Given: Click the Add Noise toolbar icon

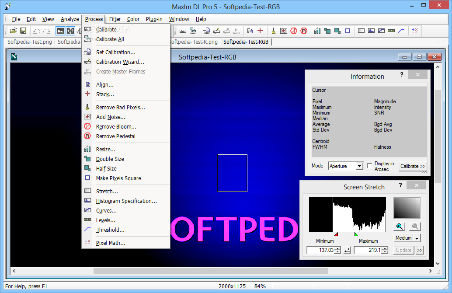Looking at the screenshot, I should [x=284, y=31].
